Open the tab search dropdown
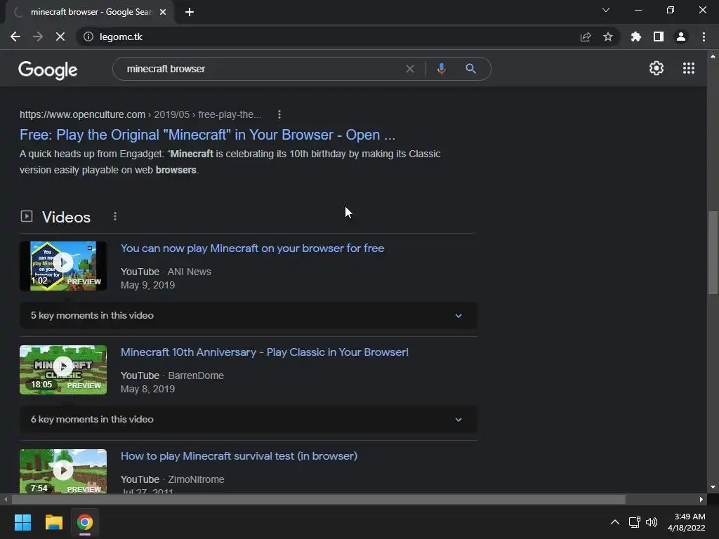Image resolution: width=719 pixels, height=539 pixels. 606,10
